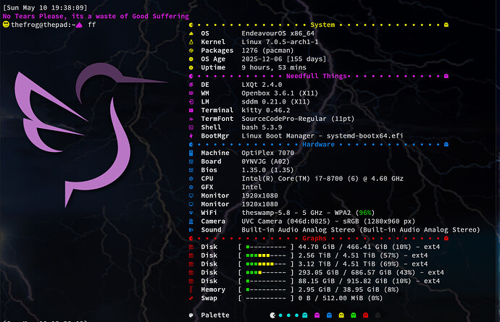500x322 pixels.
Task: Click the text 1276 (pacman)
Action: pos(267,51)
